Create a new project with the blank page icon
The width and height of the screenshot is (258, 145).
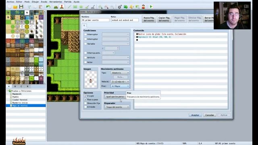coord(9,7)
